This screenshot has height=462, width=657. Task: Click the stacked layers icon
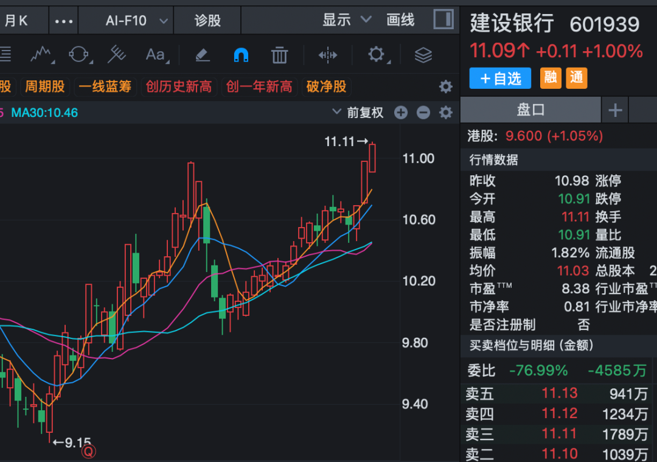pyautogui.click(x=423, y=55)
